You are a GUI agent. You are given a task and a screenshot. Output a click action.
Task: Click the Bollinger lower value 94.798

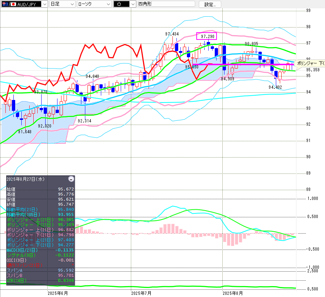click(66, 235)
